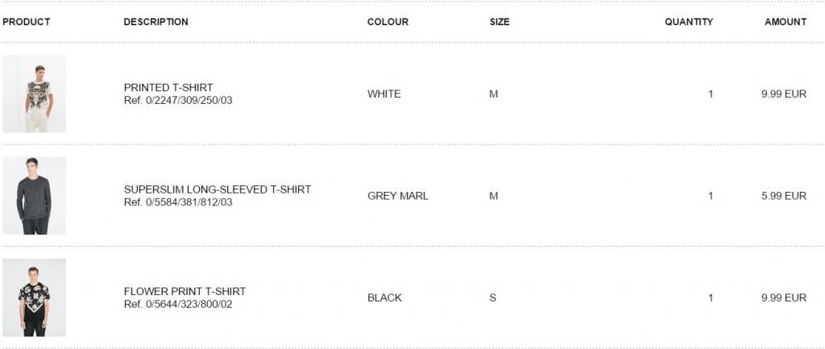This screenshot has height=349, width=825.
Task: Click the printed T-shirt product thumbnail
Action: 35,93
